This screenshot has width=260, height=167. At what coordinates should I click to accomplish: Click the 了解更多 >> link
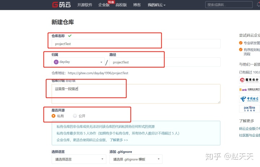click(119, 140)
